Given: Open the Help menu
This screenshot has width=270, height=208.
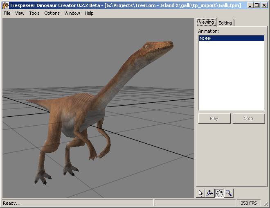Looking at the screenshot, I should (89, 13).
